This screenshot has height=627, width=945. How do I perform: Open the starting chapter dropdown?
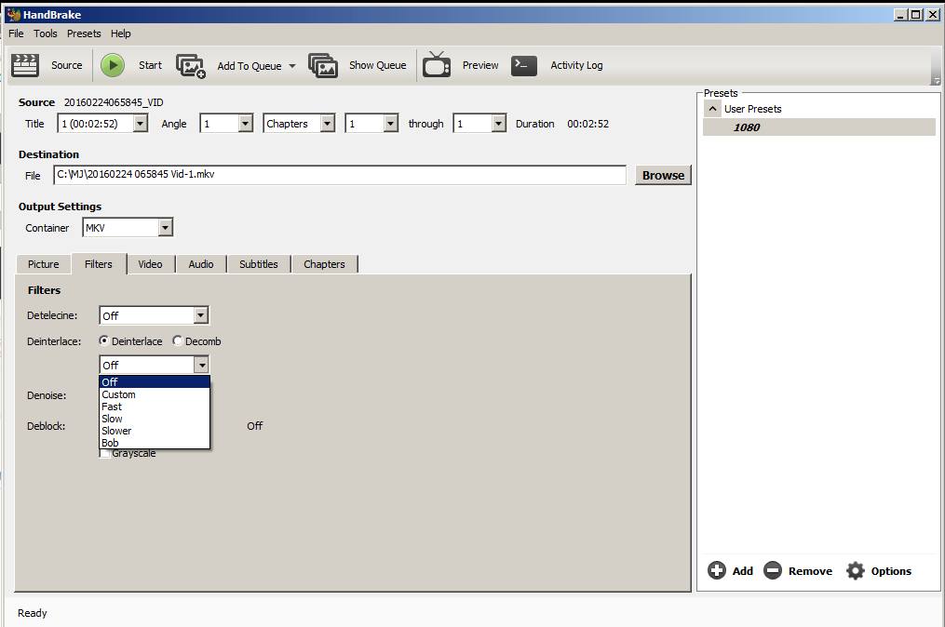pos(390,124)
